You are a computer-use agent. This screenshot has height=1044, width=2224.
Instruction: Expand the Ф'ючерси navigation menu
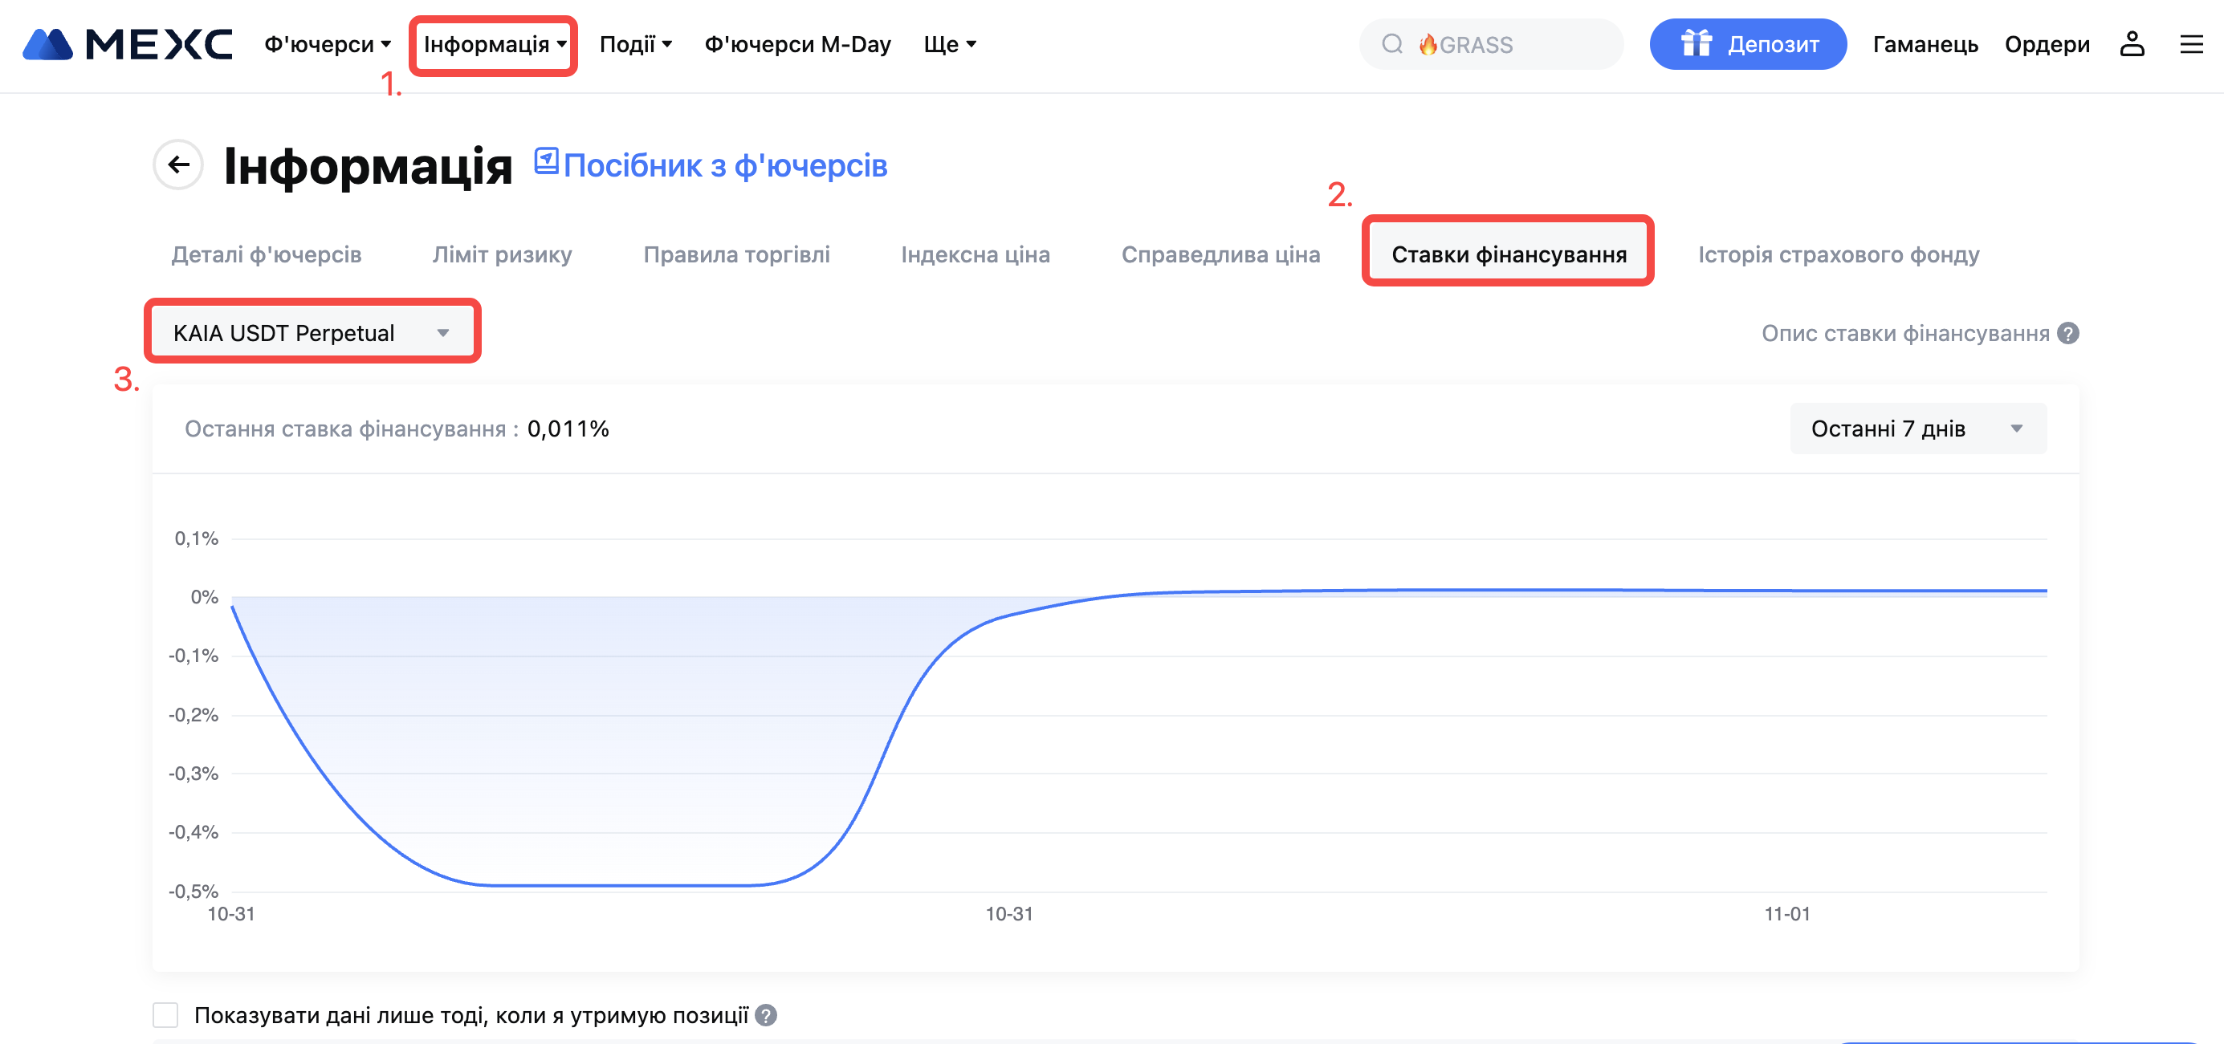click(x=328, y=44)
